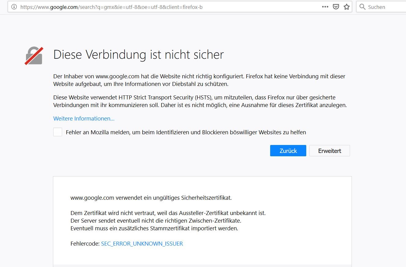Bookmark this page with the star icon

[346, 7]
